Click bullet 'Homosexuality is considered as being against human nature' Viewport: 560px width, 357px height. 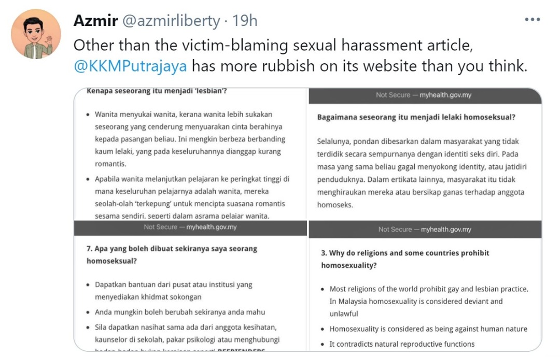tap(428, 329)
